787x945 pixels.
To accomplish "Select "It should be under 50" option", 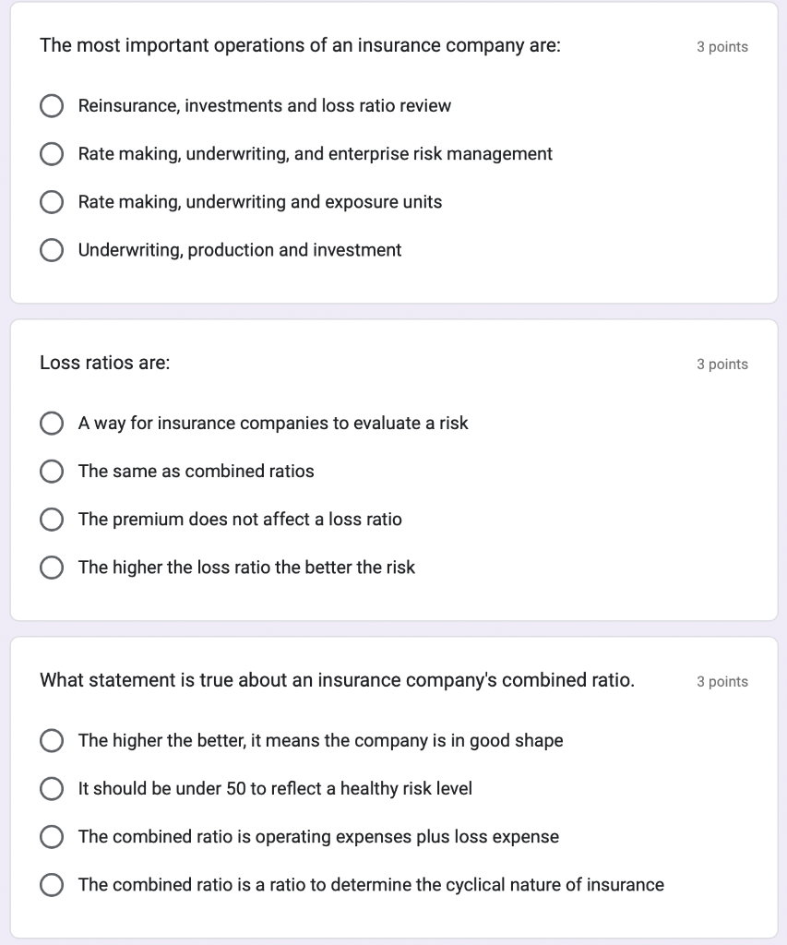I will (53, 789).
